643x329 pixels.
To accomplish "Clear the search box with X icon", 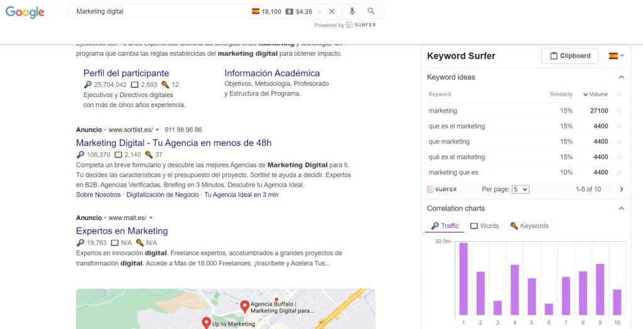I will 332,11.
